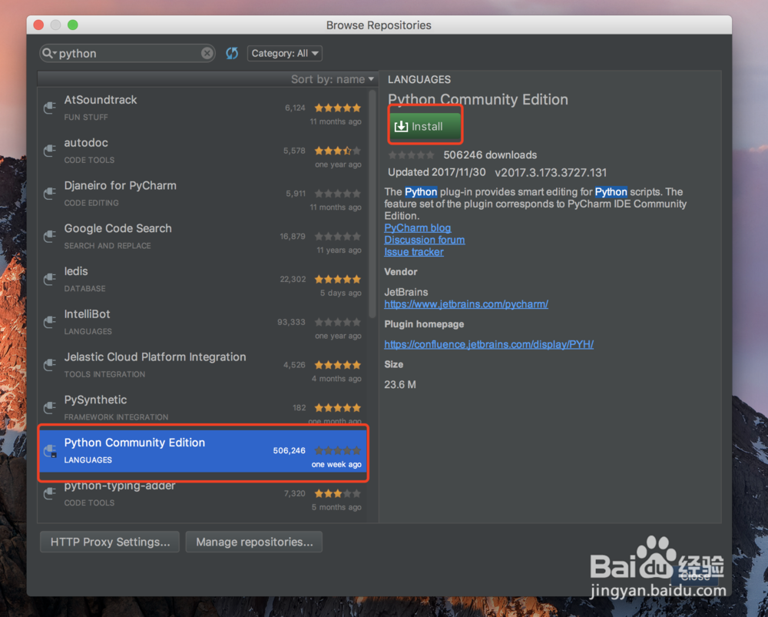Select Python Community Edition in list

tap(203, 451)
